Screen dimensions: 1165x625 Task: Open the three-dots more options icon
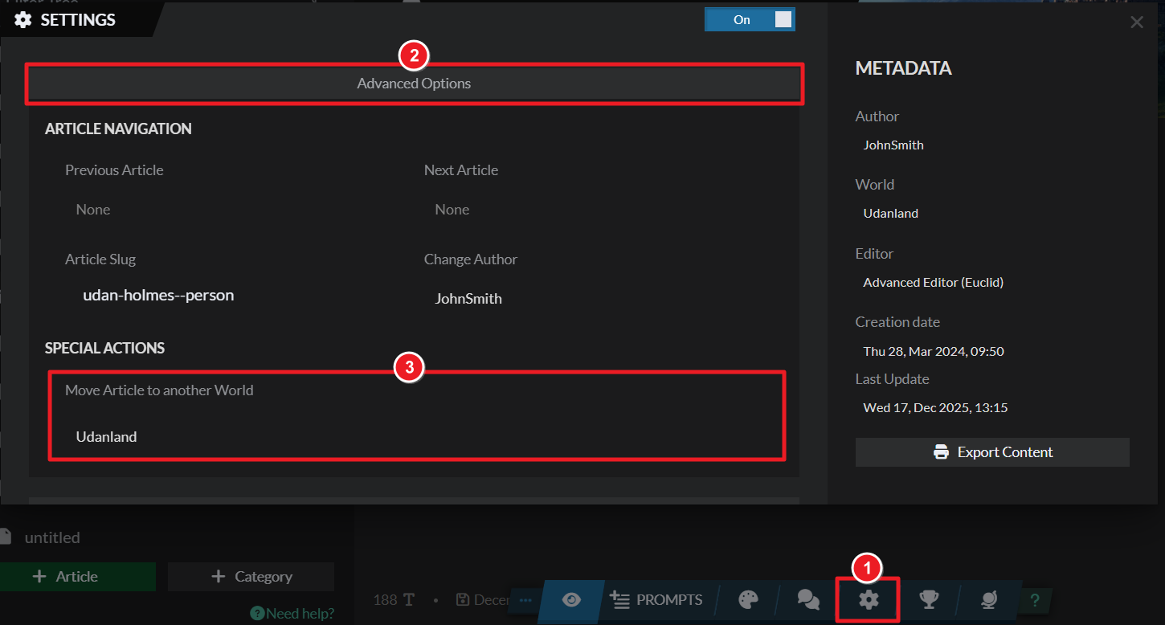(x=525, y=599)
